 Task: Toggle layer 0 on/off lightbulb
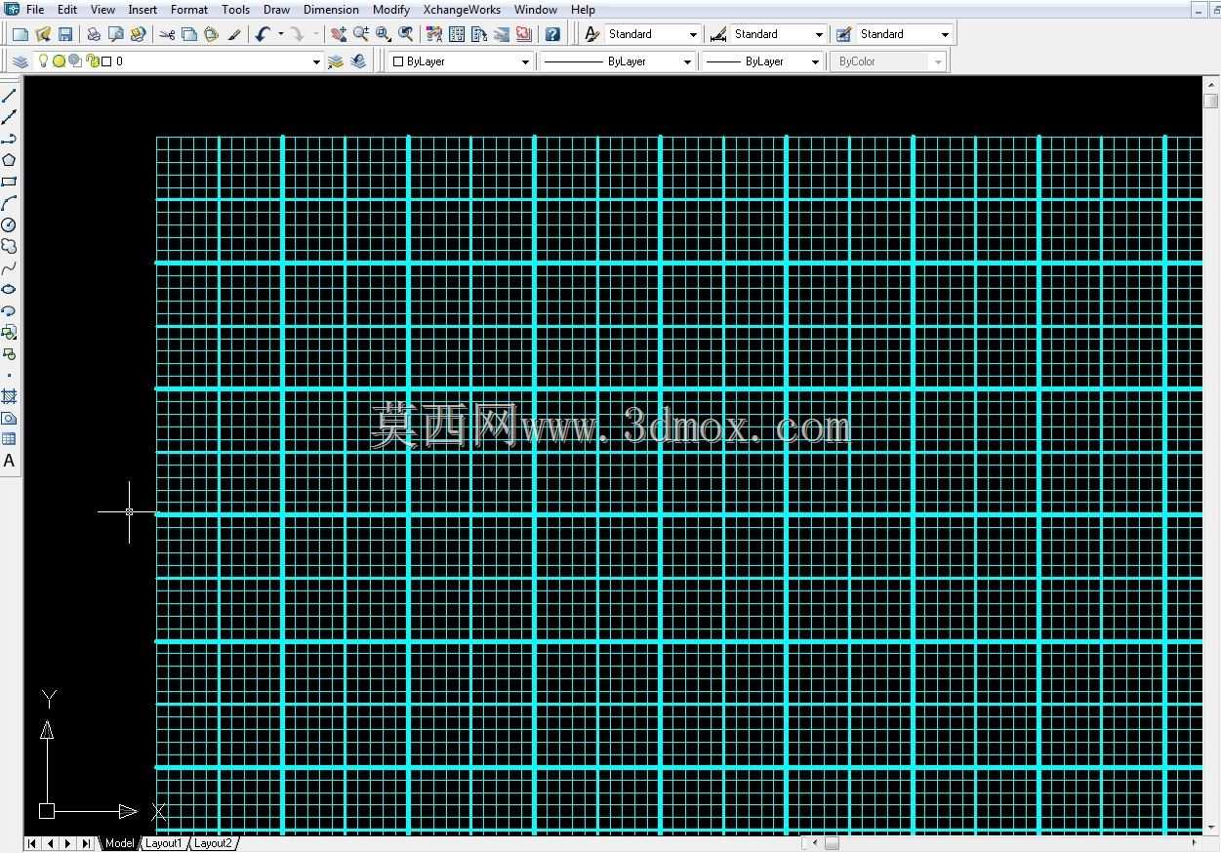[43, 61]
